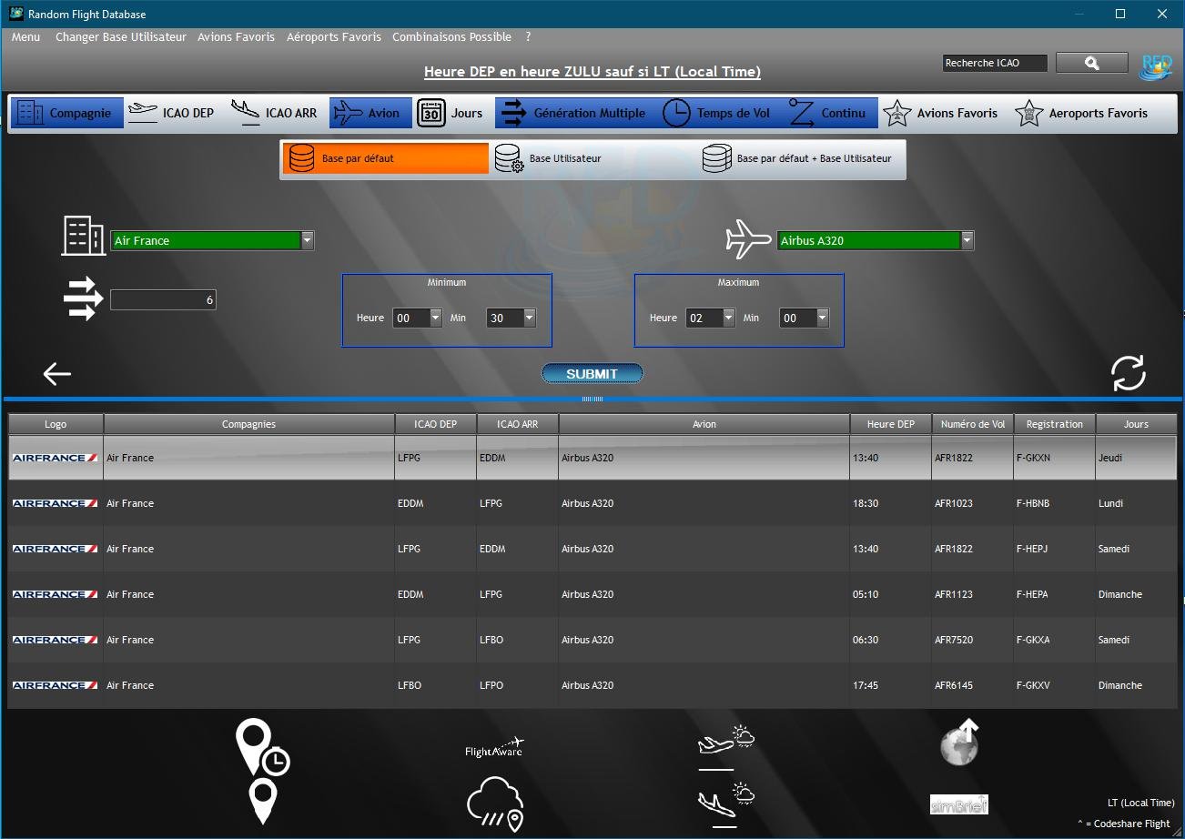Click the clock icon next to Temps de Vol
This screenshot has width=1185, height=839.
(x=676, y=113)
